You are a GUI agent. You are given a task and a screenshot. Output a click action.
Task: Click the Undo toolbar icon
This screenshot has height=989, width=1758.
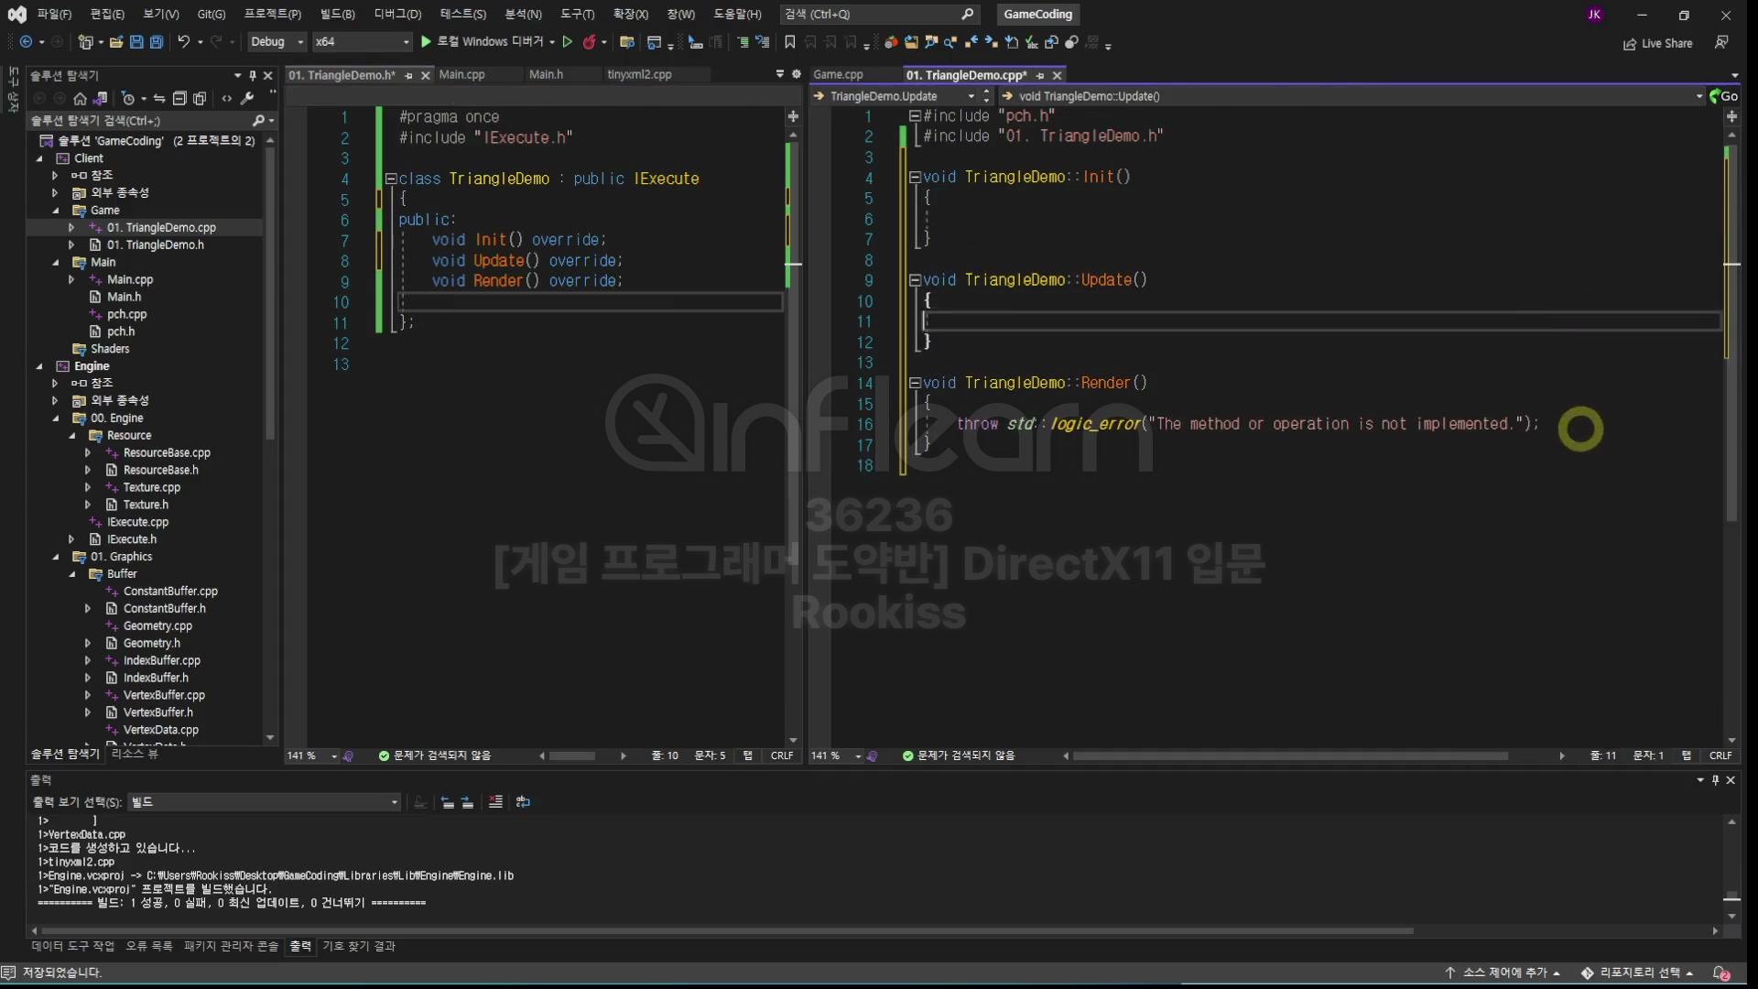(184, 42)
